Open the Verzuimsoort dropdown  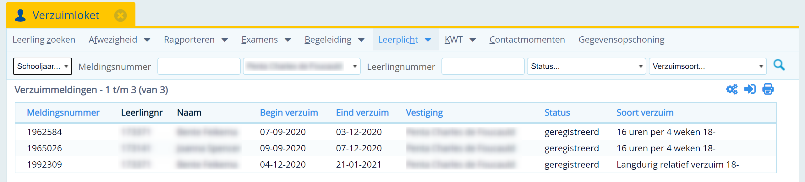(x=708, y=66)
